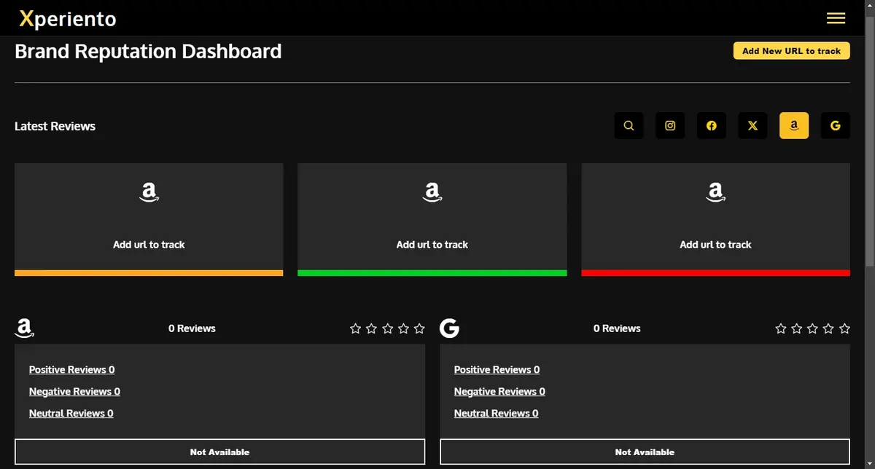This screenshot has width=875, height=469.
Task: Click fifth star of Google rating
Action: tap(844, 328)
